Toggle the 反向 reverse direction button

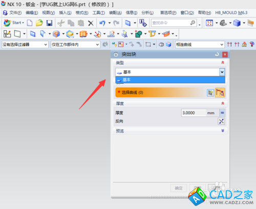point(221,121)
